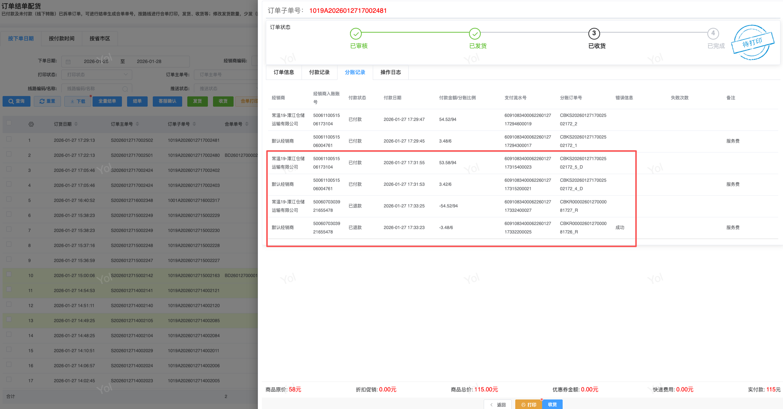
Task: Click the 订货日期 sort arrows icon
Action: coord(76,124)
